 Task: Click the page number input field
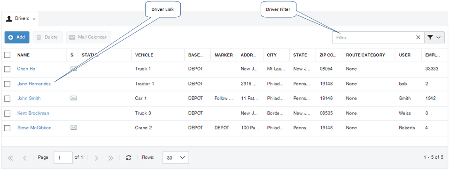pyautogui.click(x=63, y=157)
